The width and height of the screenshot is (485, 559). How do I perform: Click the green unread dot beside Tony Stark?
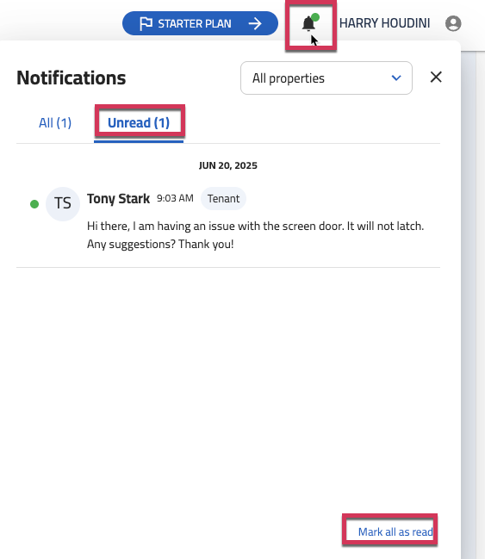[x=34, y=204]
